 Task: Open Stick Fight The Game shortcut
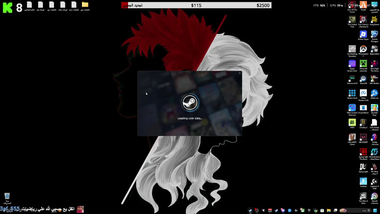click(374, 66)
